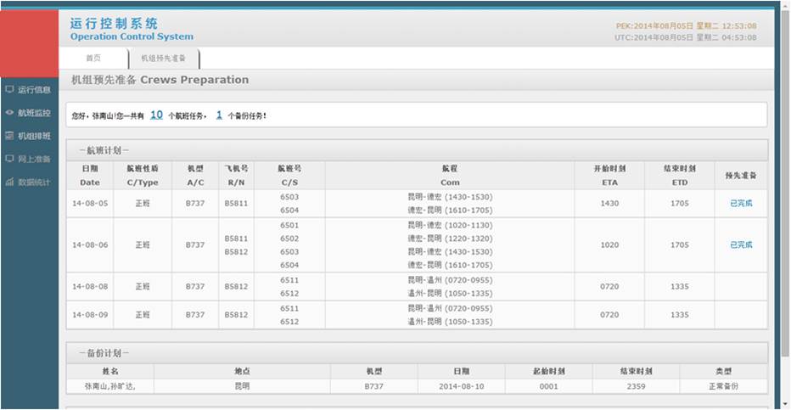Screen dimensions: 791x410
Task: Click 昆明-德宏 (1020-1130) route text
Action: tap(450, 225)
